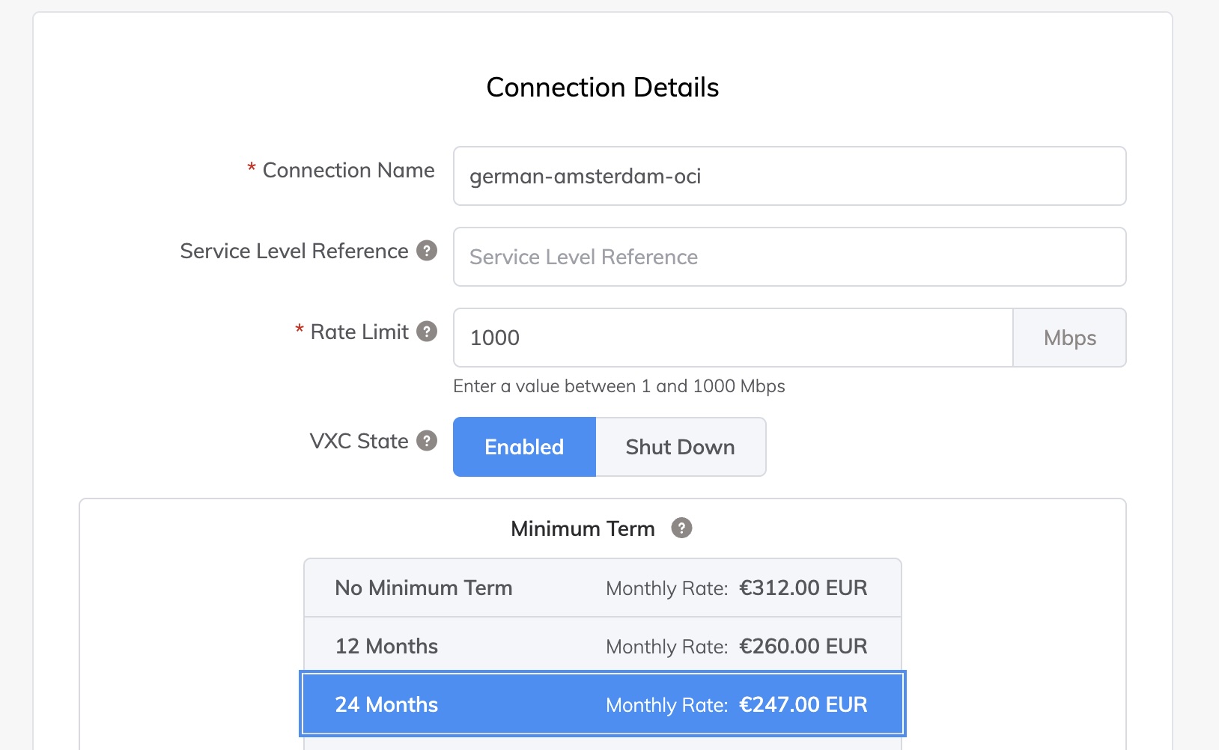Viewport: 1219px width, 750px height.
Task: Click the Rate Limit value of 1000
Action: 732,338
